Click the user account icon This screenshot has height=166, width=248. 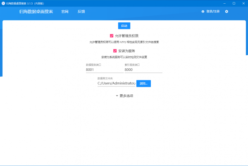203,12
